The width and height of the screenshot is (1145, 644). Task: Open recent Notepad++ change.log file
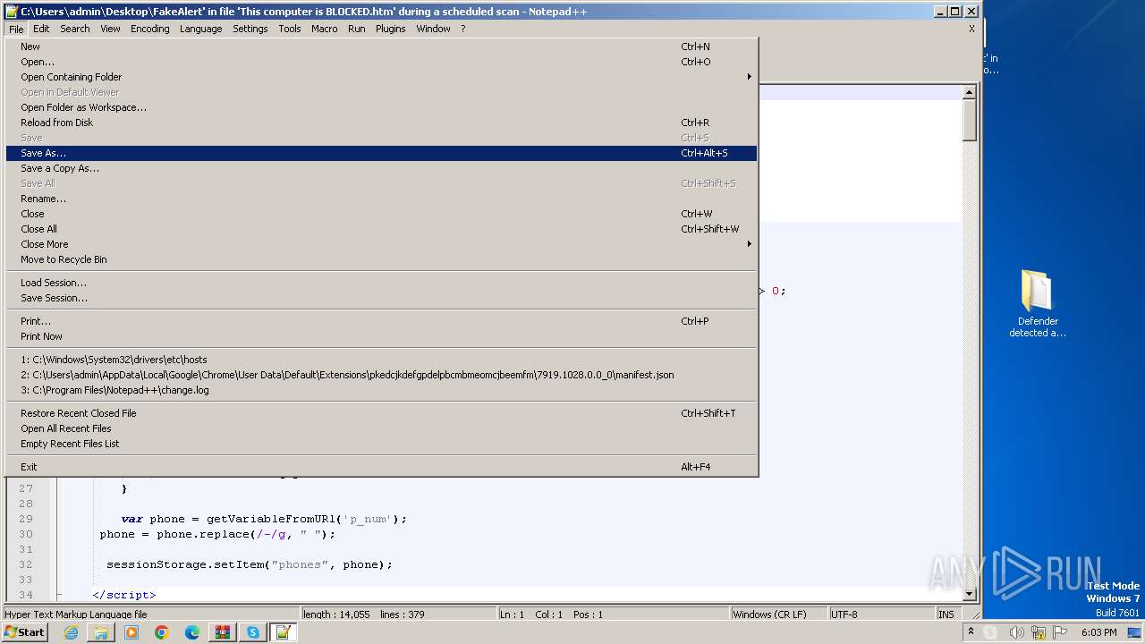[x=382, y=390]
